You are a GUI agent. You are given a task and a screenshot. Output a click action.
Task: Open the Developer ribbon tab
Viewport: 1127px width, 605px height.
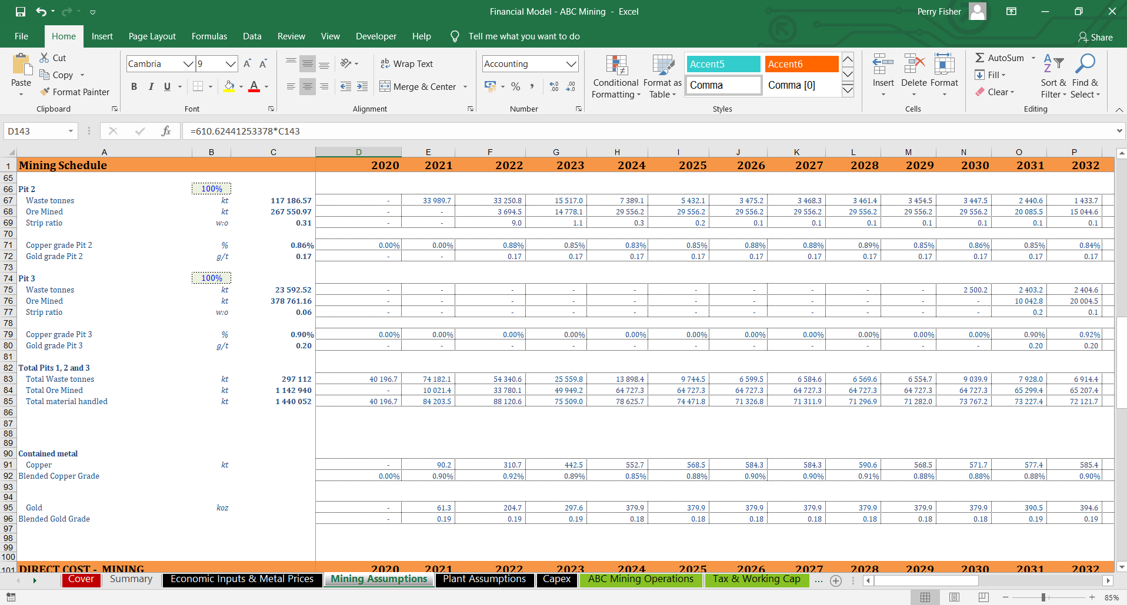tap(376, 36)
